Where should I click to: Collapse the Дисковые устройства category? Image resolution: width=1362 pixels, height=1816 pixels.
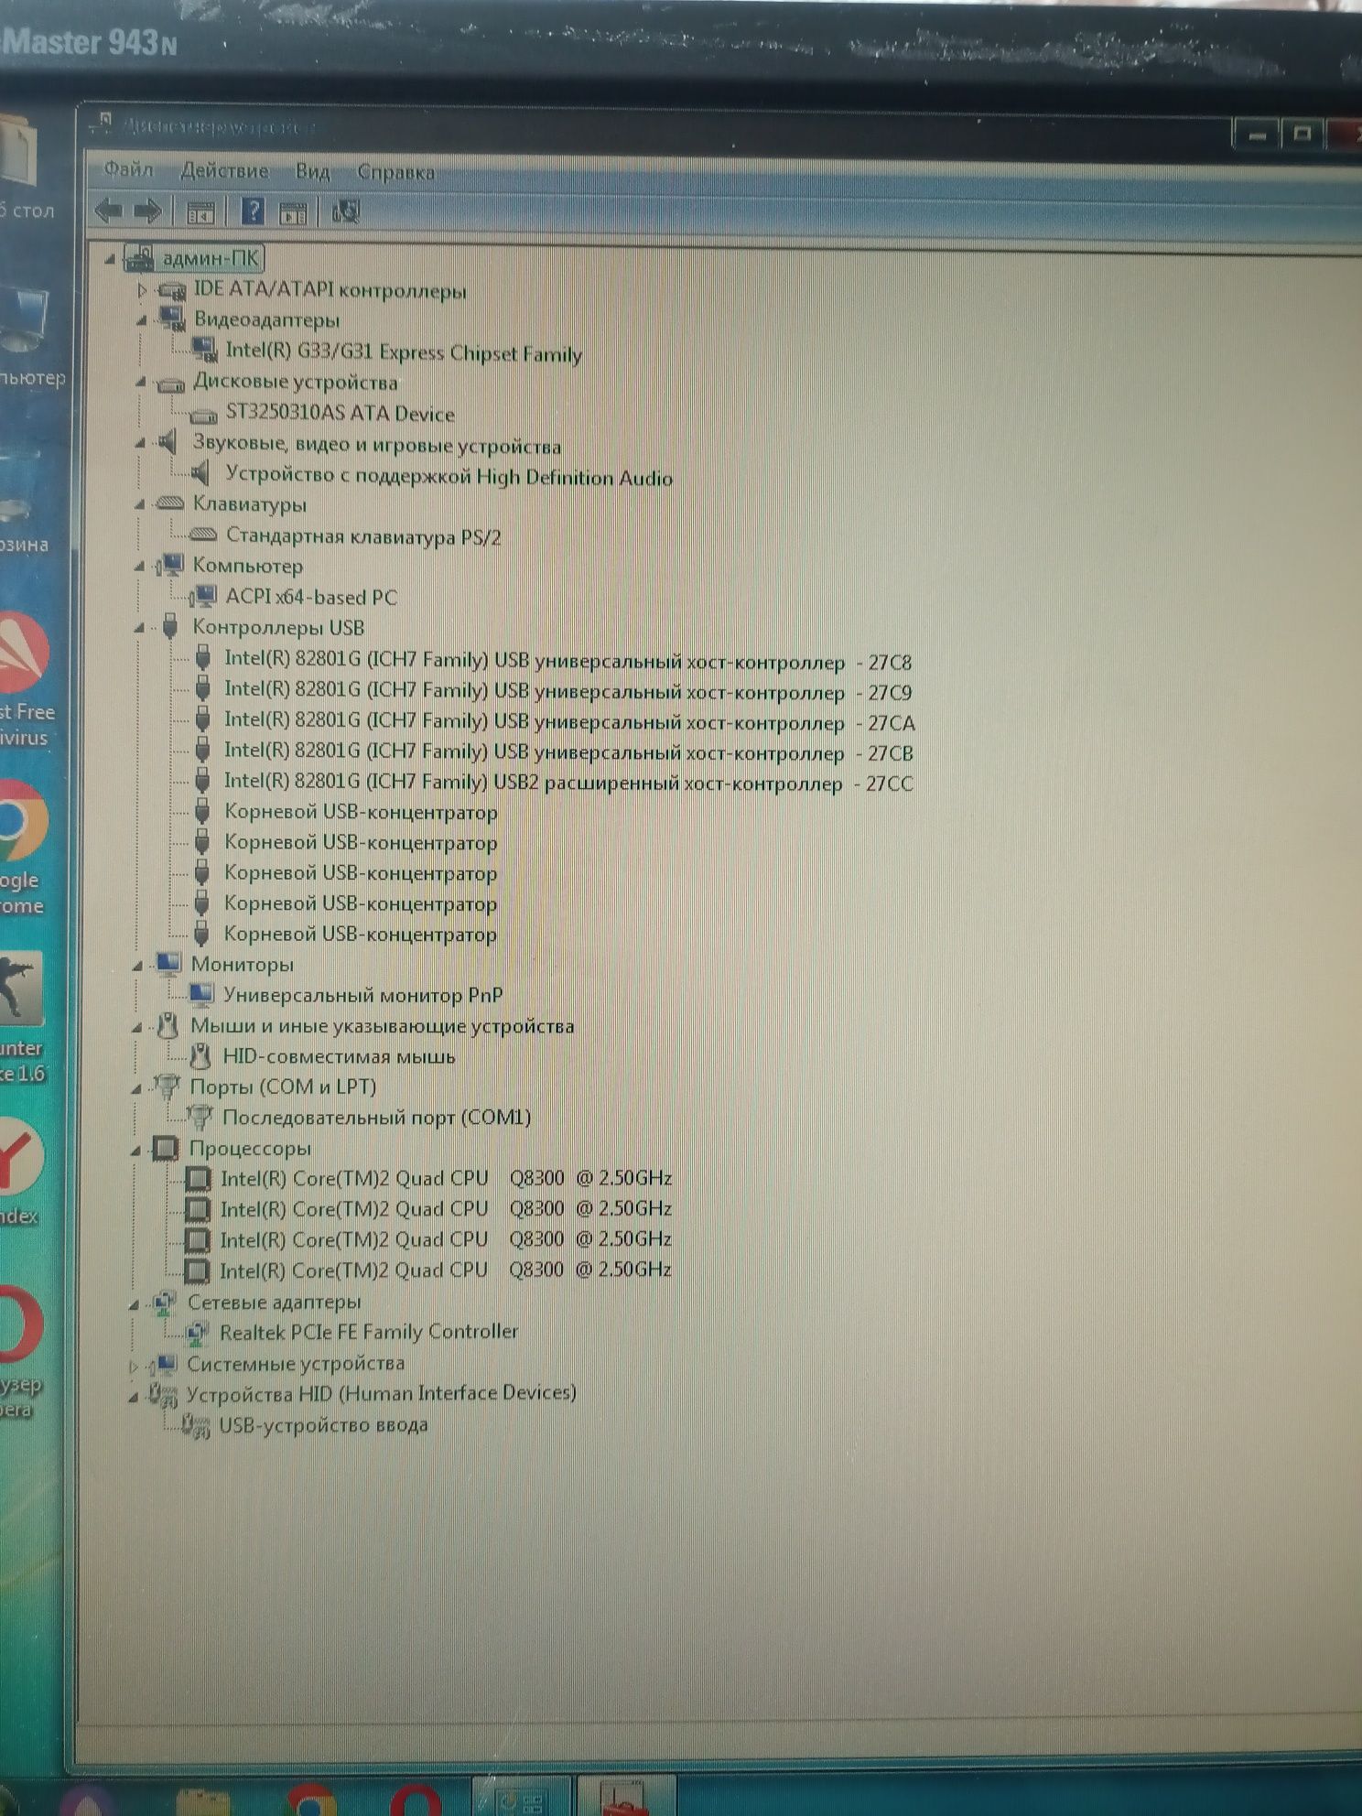coord(141,383)
